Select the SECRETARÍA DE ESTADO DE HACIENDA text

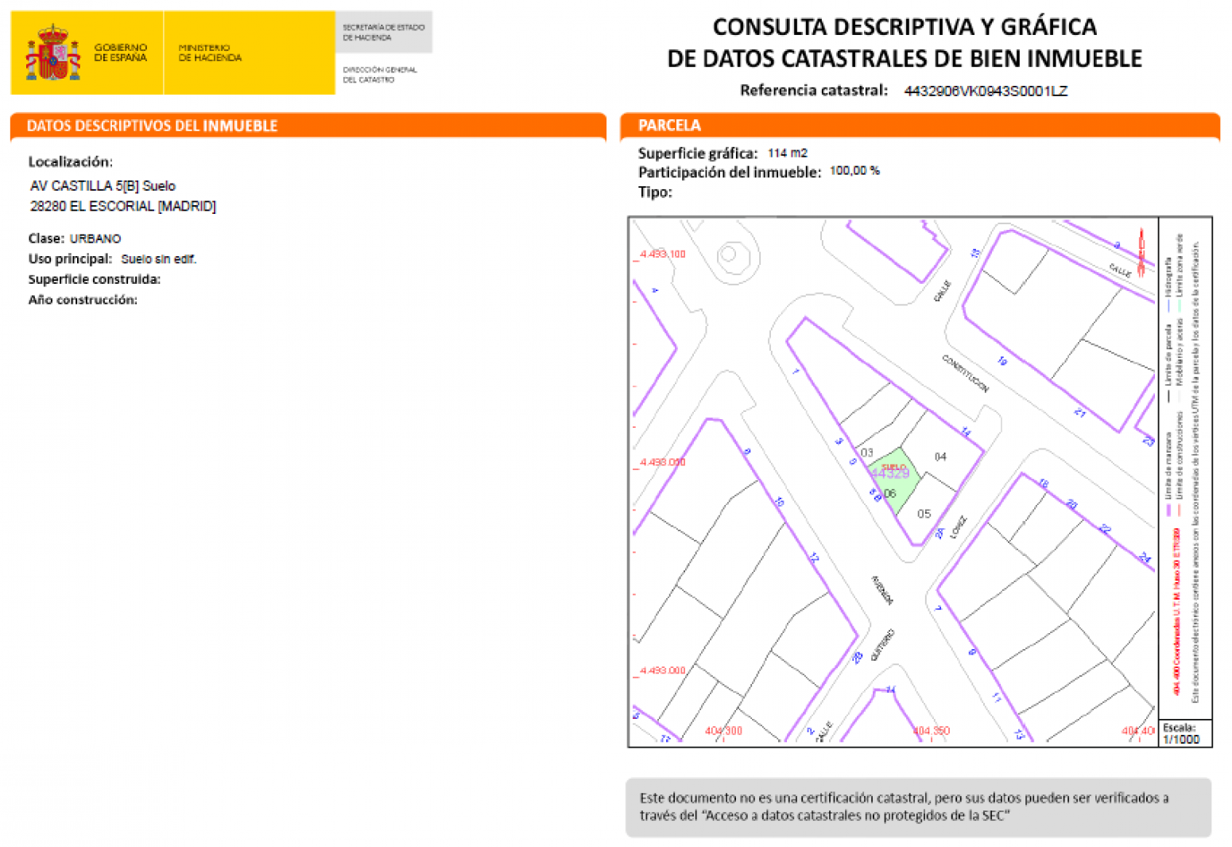[383, 33]
